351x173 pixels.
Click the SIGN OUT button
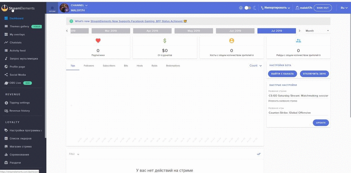pos(323,8)
